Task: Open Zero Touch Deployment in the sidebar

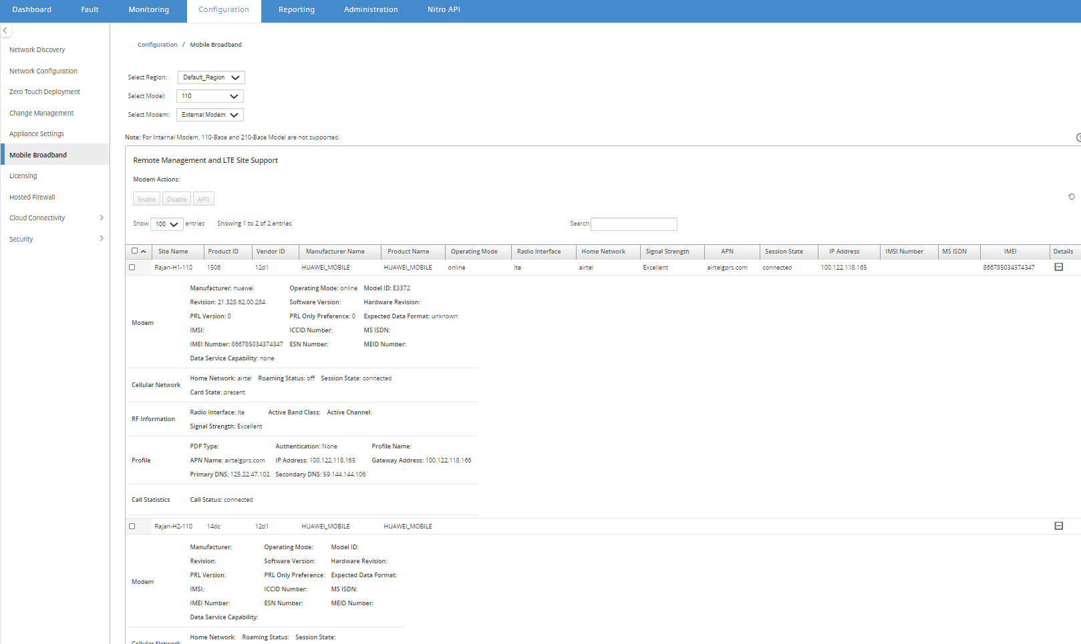Action: [x=45, y=92]
